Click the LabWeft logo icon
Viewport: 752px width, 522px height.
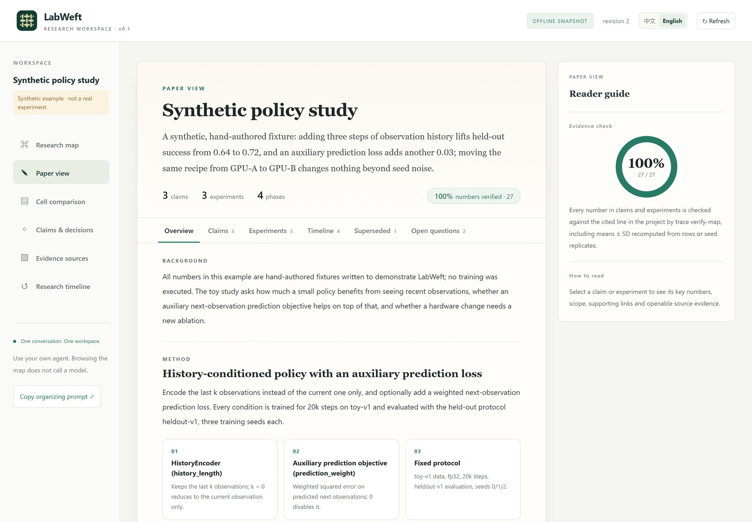(x=27, y=21)
